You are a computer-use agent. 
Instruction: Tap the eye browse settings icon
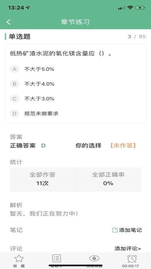click(x=94, y=258)
